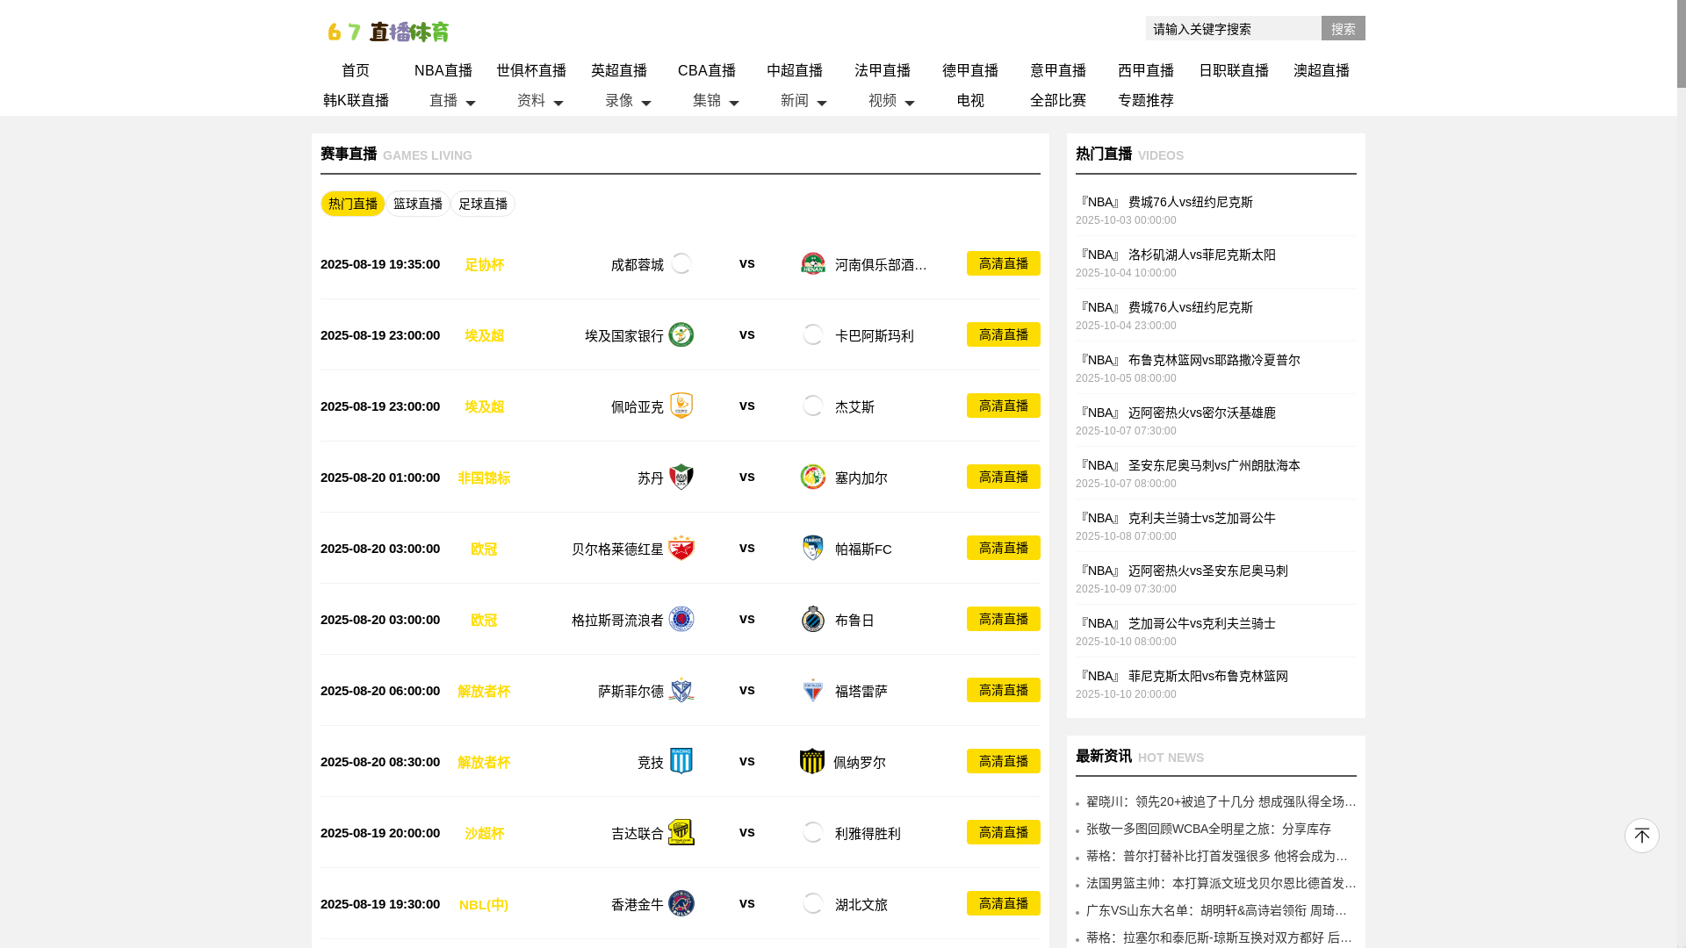This screenshot has width=1686, height=948.
Task: Click the 布鲁日 club crest
Action: tap(813, 619)
